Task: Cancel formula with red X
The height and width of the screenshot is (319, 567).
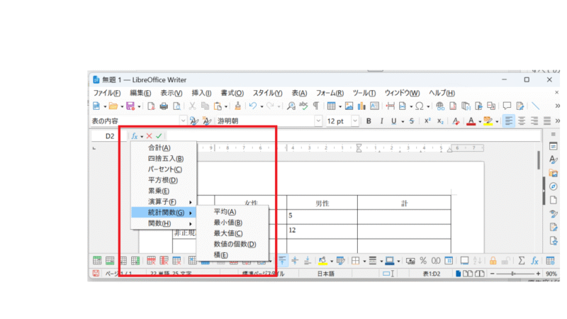Action: [149, 136]
